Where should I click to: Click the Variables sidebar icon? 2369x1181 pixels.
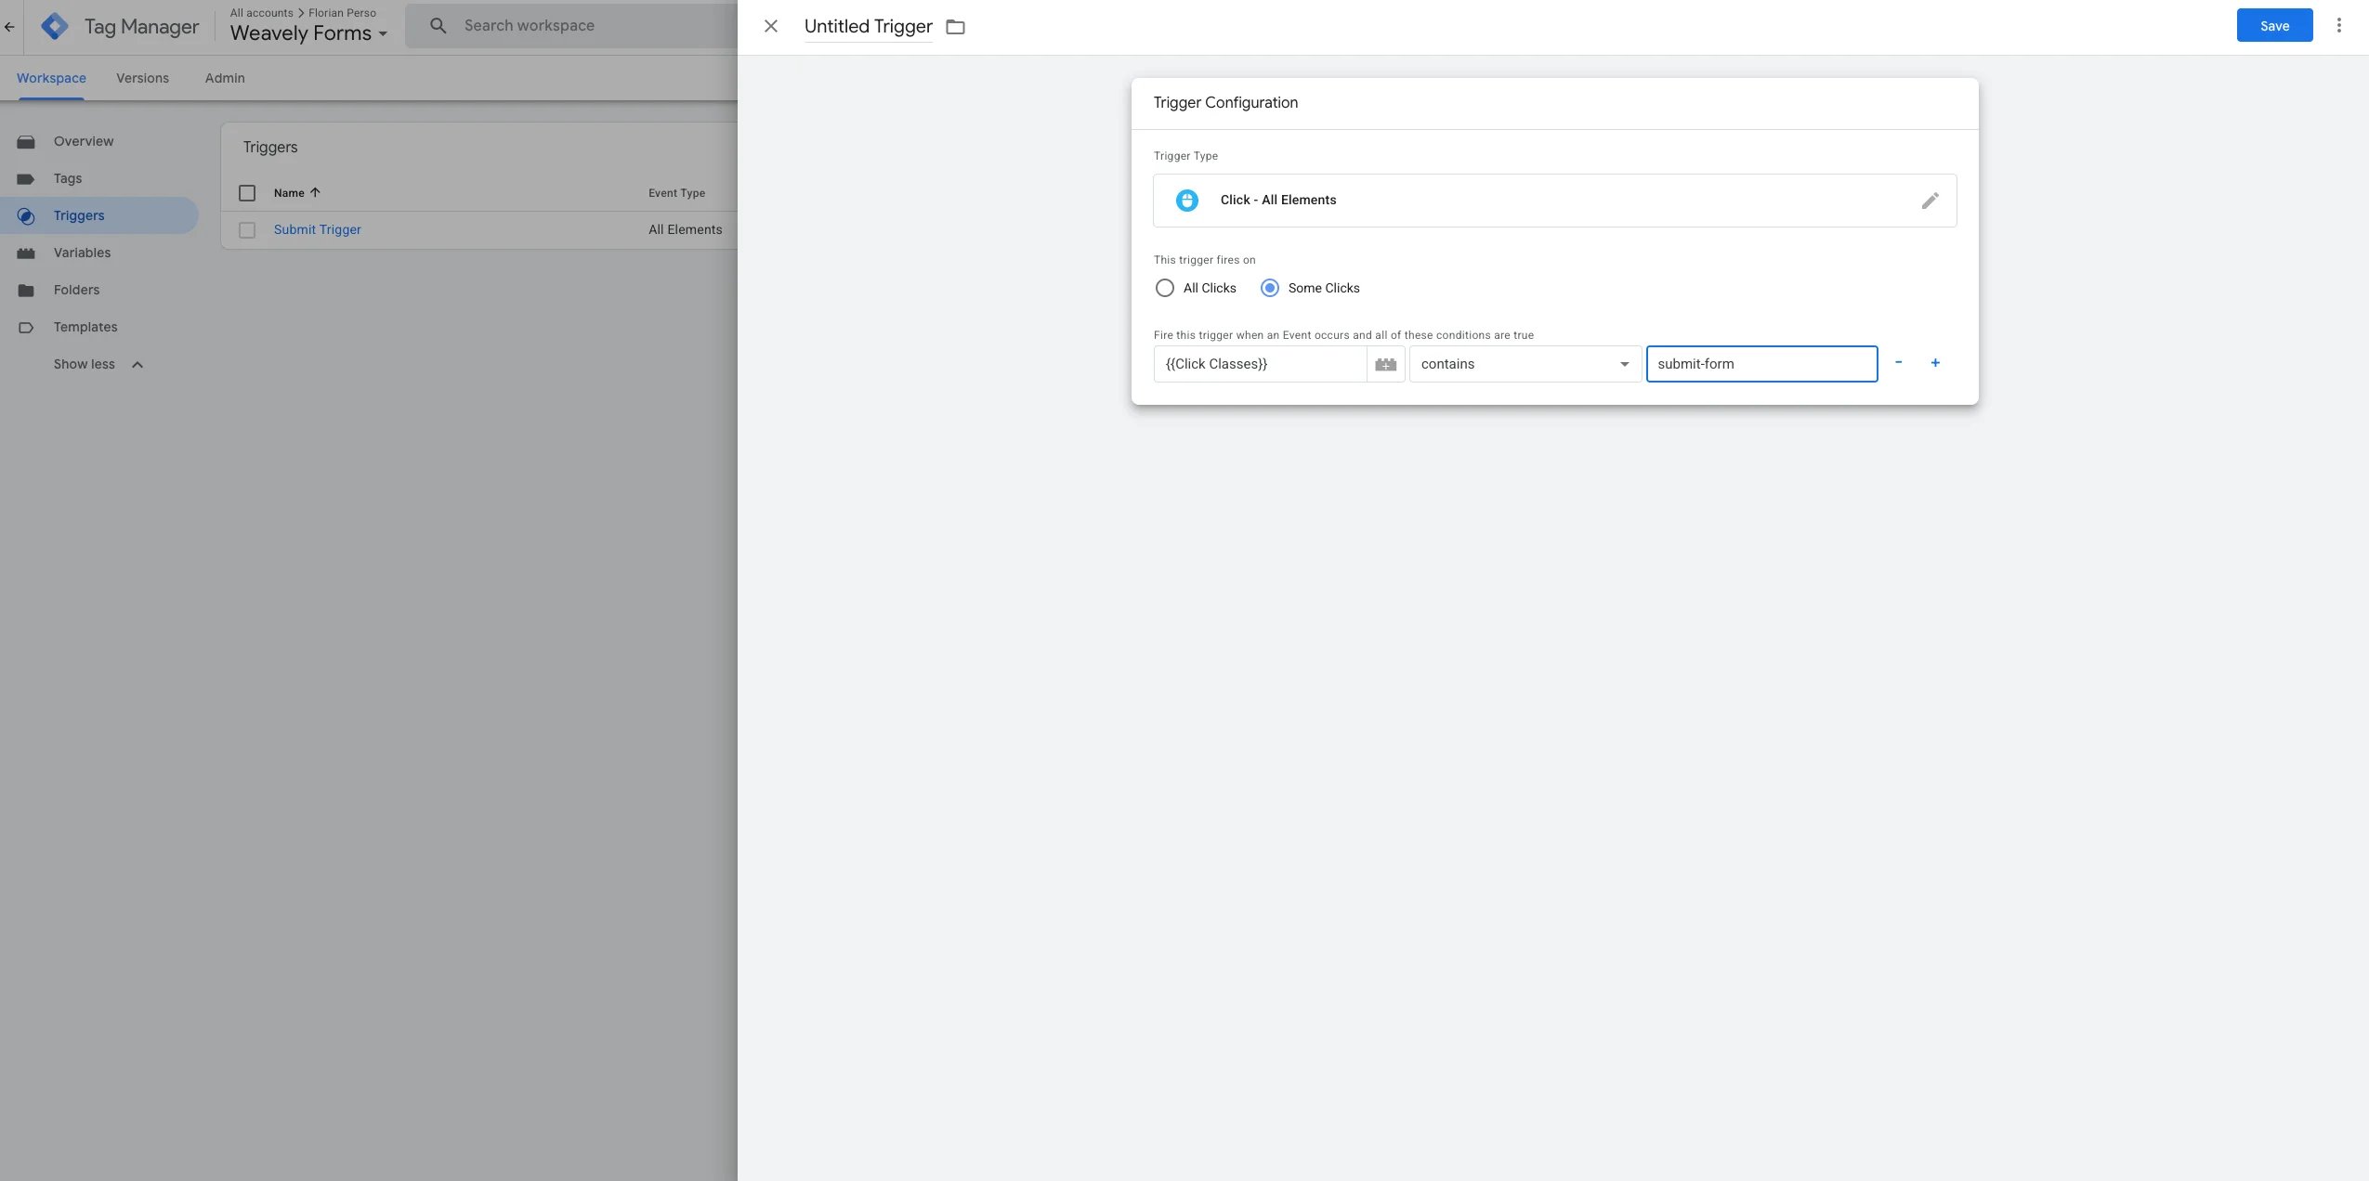tap(26, 253)
